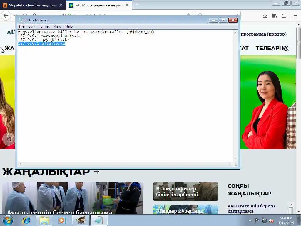
Task: Click the Notepad title bar document icon
Action: click(20, 20)
